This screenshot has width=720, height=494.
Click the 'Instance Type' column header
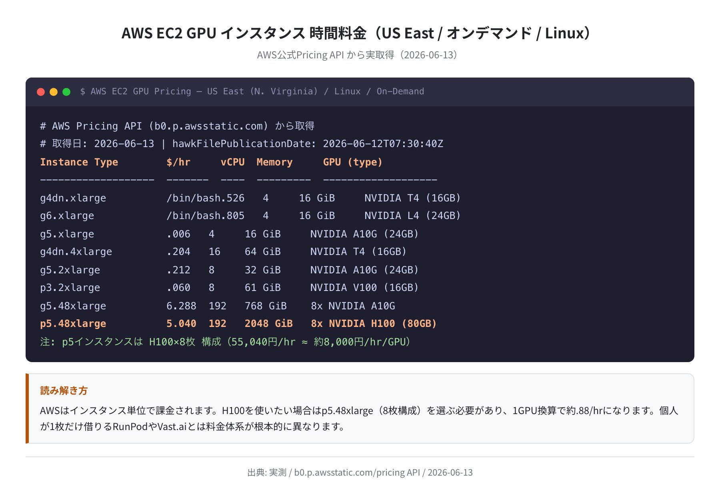(79, 162)
